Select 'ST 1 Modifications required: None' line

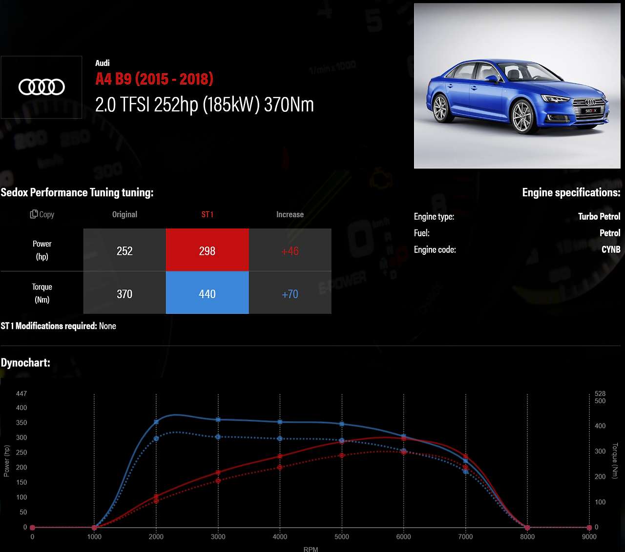click(59, 326)
